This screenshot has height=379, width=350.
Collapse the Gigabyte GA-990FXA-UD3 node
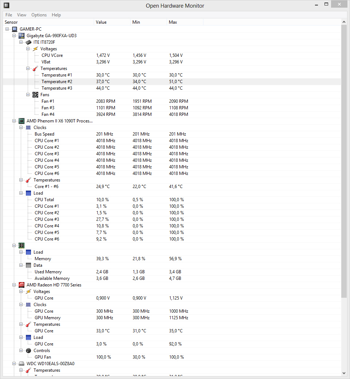[14, 36]
